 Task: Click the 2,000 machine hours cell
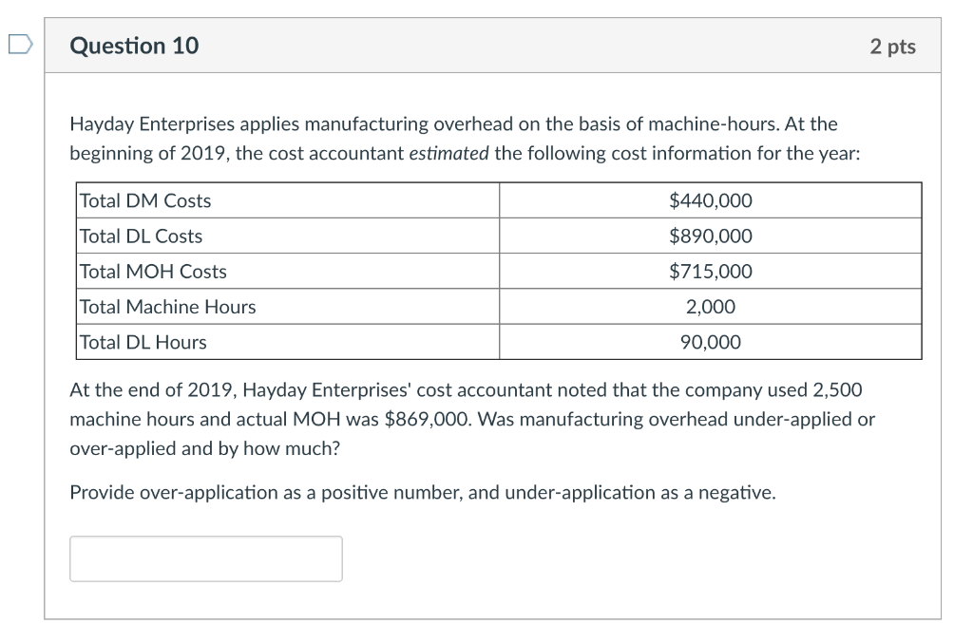click(x=711, y=307)
